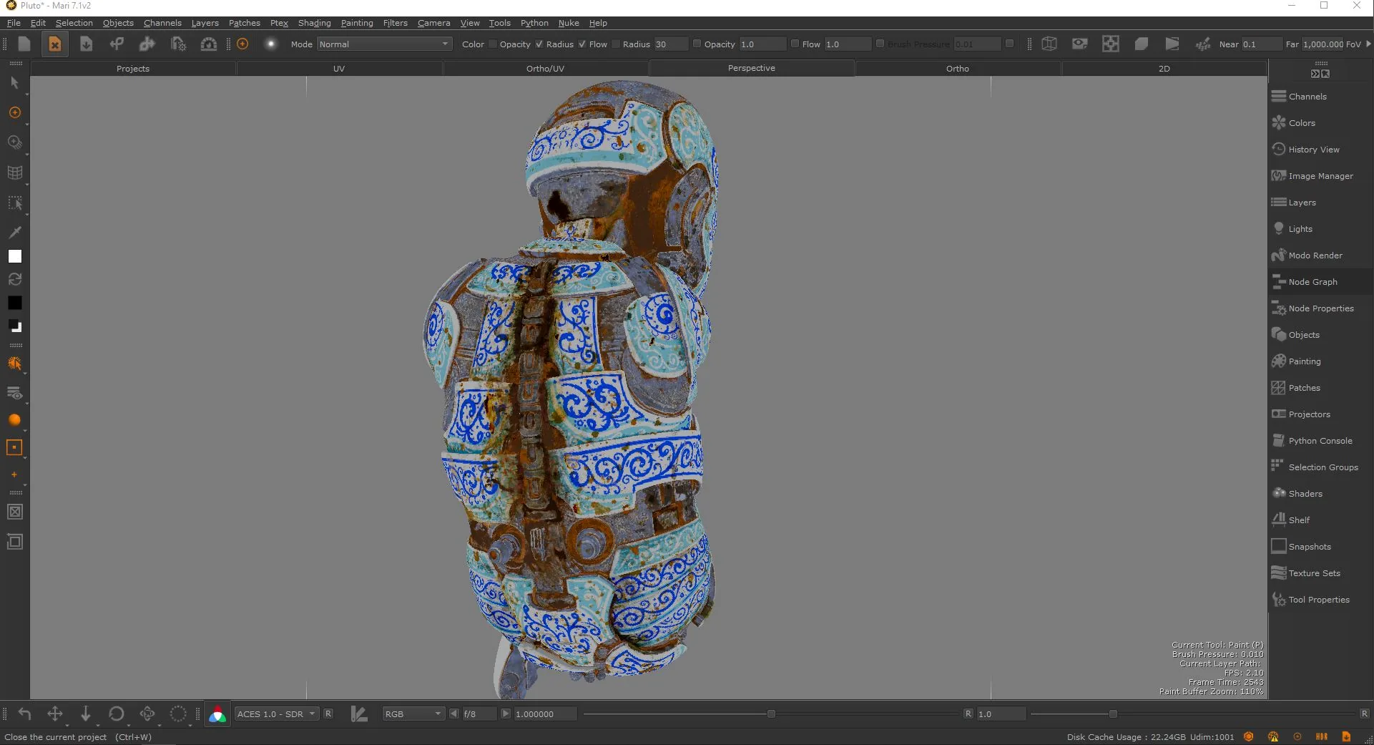
Task: Click the New Project icon in toolbar
Action: click(24, 44)
